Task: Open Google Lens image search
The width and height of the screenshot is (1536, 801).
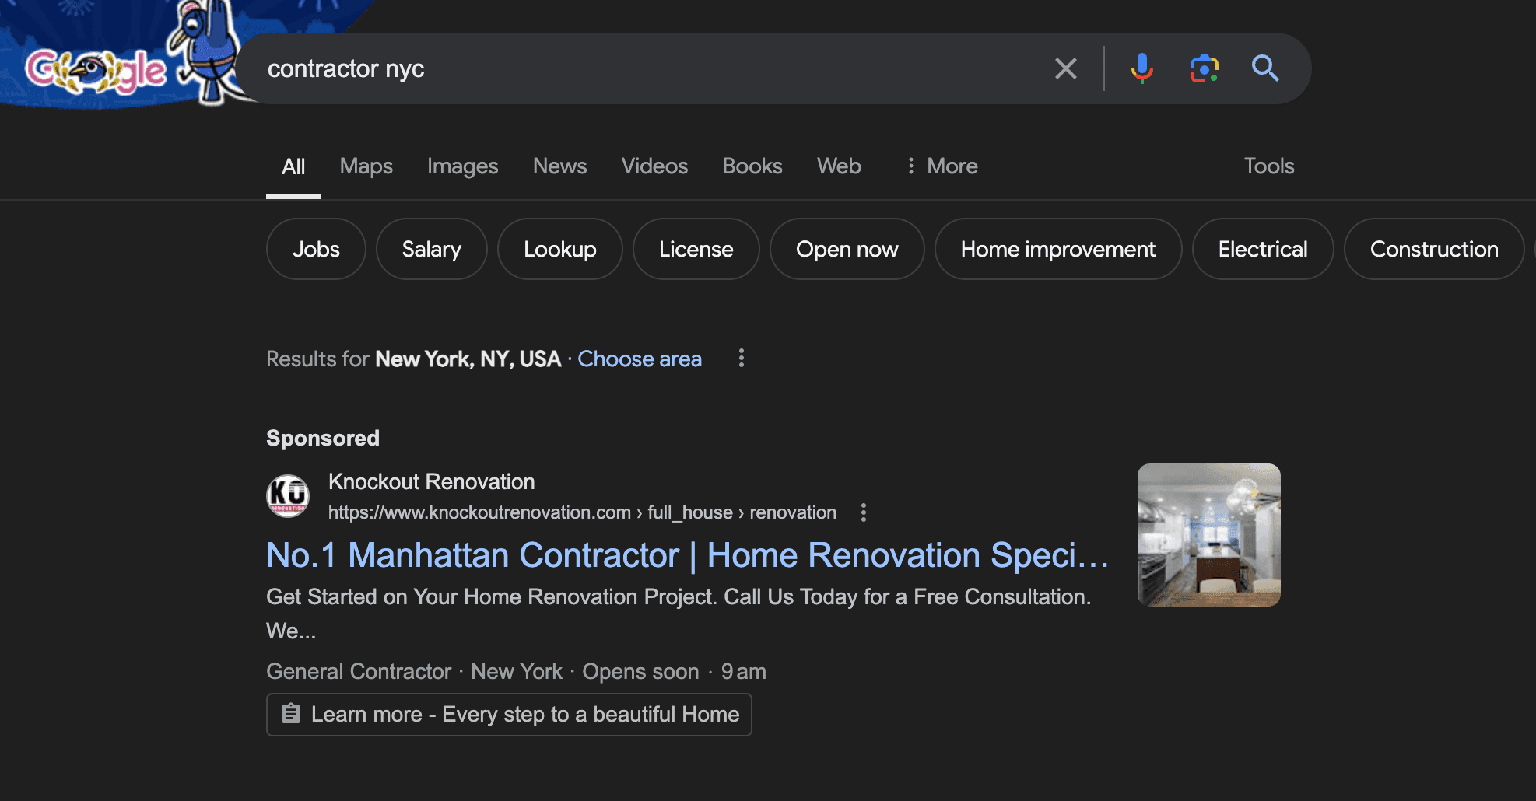Action: pyautogui.click(x=1203, y=68)
